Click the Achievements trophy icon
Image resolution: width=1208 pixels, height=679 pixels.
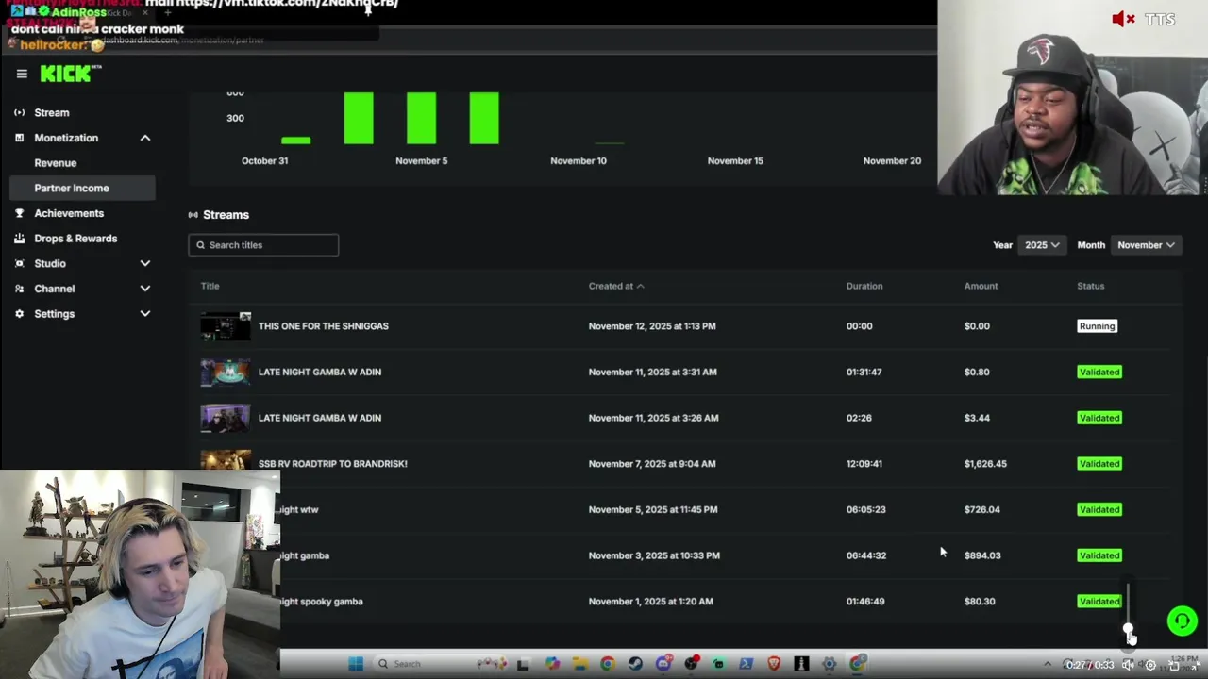point(20,213)
